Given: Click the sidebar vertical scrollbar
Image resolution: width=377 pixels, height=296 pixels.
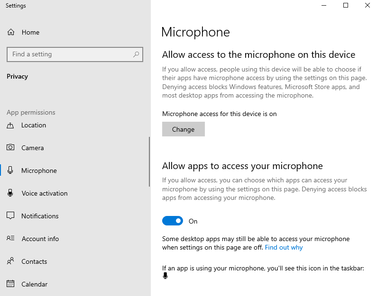Looking at the screenshot, I should [149, 161].
